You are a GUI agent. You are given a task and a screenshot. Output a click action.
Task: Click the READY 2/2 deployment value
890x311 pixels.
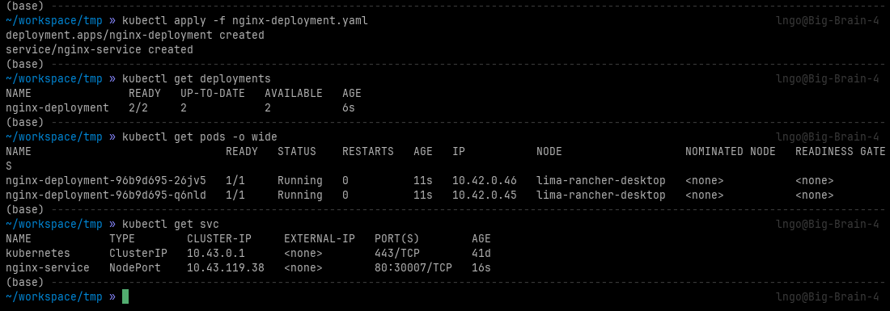(x=138, y=107)
